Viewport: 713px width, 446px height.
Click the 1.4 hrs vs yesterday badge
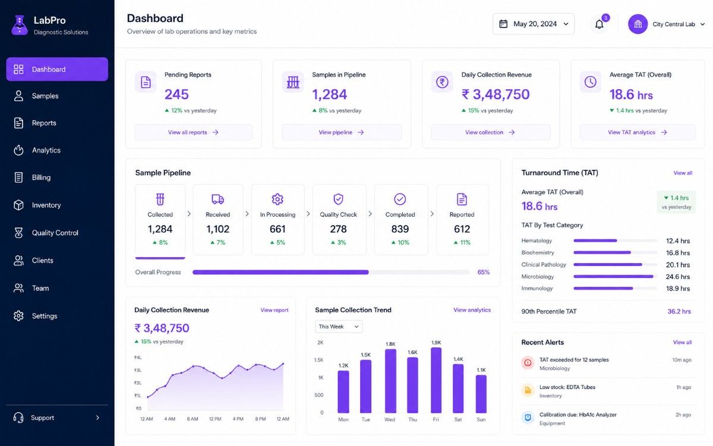pos(676,202)
